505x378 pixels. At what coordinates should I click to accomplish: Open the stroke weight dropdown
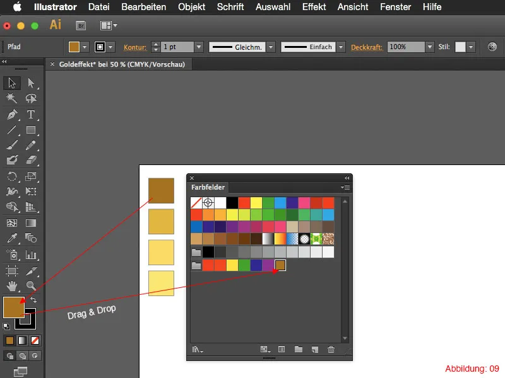coord(199,47)
